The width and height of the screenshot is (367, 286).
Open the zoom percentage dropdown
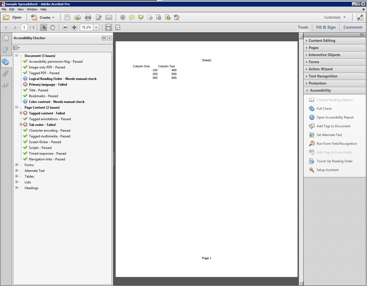(x=96, y=27)
